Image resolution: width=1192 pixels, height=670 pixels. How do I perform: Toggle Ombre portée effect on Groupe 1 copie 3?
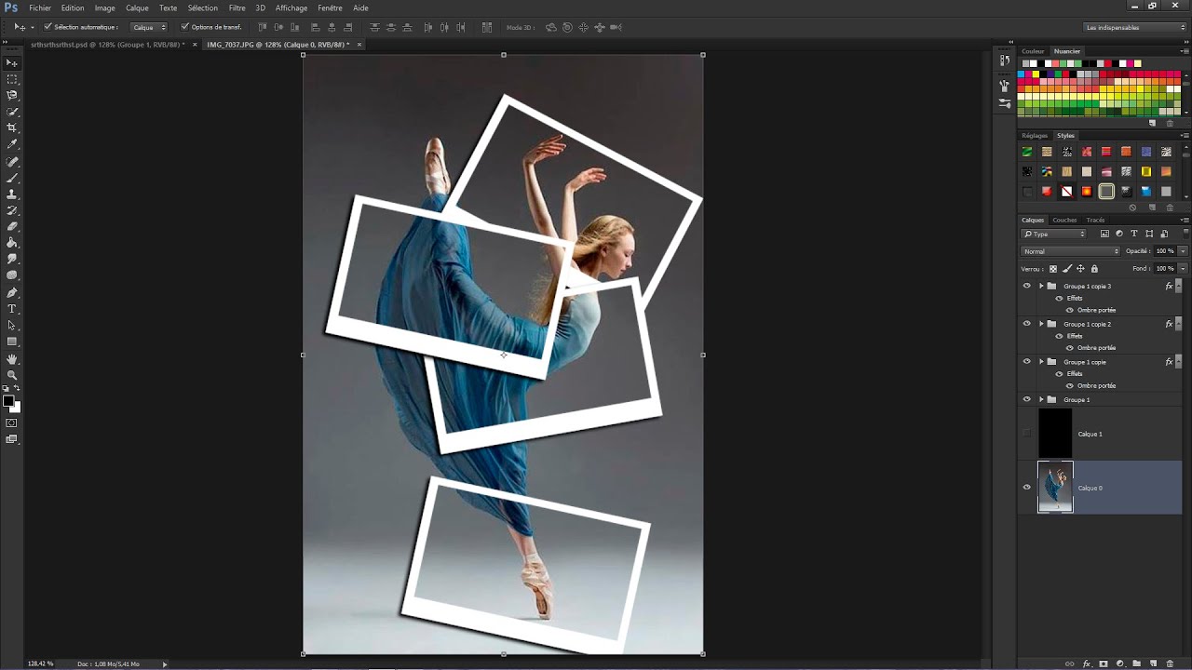point(1069,310)
